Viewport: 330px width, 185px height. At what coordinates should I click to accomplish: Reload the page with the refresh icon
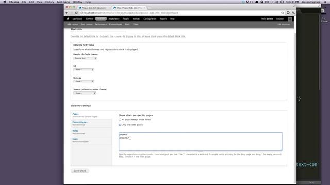76,13
